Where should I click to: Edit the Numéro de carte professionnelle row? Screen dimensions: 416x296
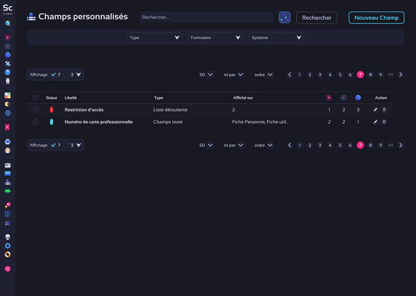pyautogui.click(x=375, y=122)
